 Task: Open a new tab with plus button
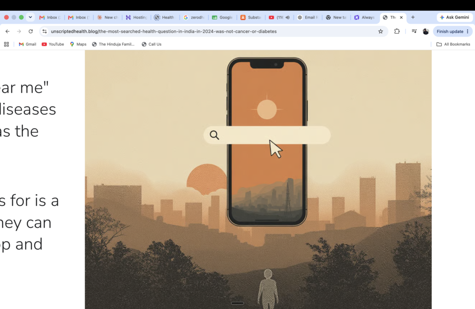click(413, 17)
